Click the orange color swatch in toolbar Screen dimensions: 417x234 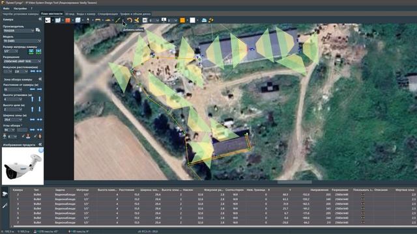pyautogui.click(x=182, y=20)
